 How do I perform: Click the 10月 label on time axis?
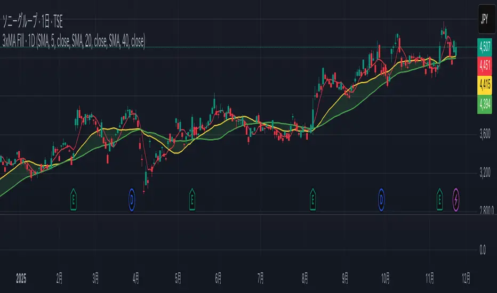386,279
